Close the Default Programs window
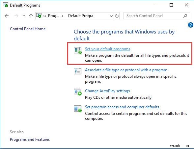This screenshot has height=149, width=194. coord(186,5)
